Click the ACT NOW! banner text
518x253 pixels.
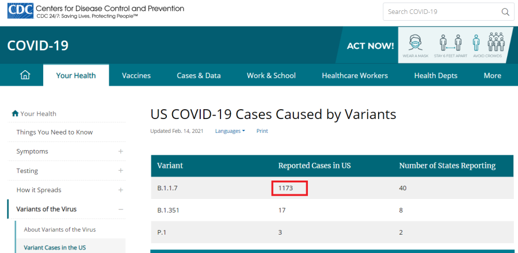tap(370, 46)
